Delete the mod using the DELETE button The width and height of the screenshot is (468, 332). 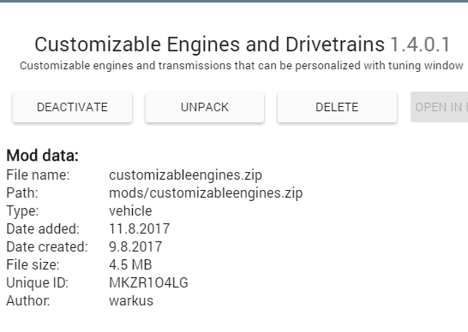[x=337, y=107]
